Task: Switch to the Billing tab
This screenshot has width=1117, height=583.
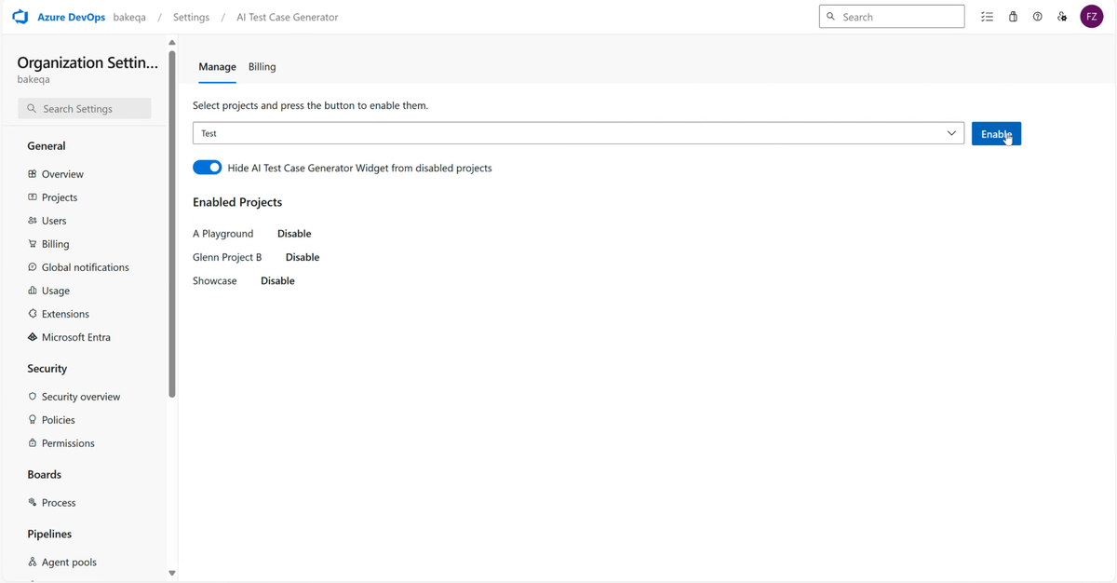Action: coord(262,67)
